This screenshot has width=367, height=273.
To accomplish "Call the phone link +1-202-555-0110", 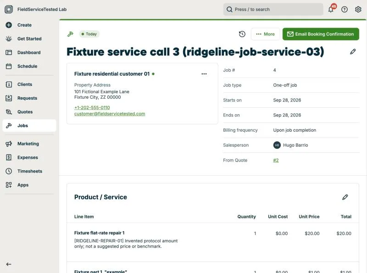I will click(x=92, y=108).
